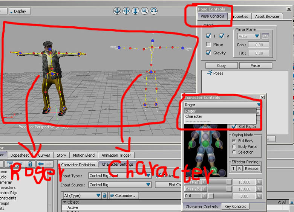Open the Input Type dropdown
The width and height of the screenshot is (294, 212).
point(120,176)
